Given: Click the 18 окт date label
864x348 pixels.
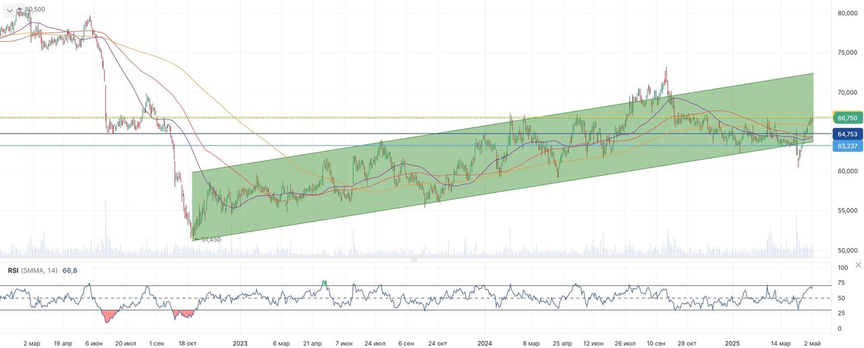Looking at the screenshot, I should (x=186, y=343).
